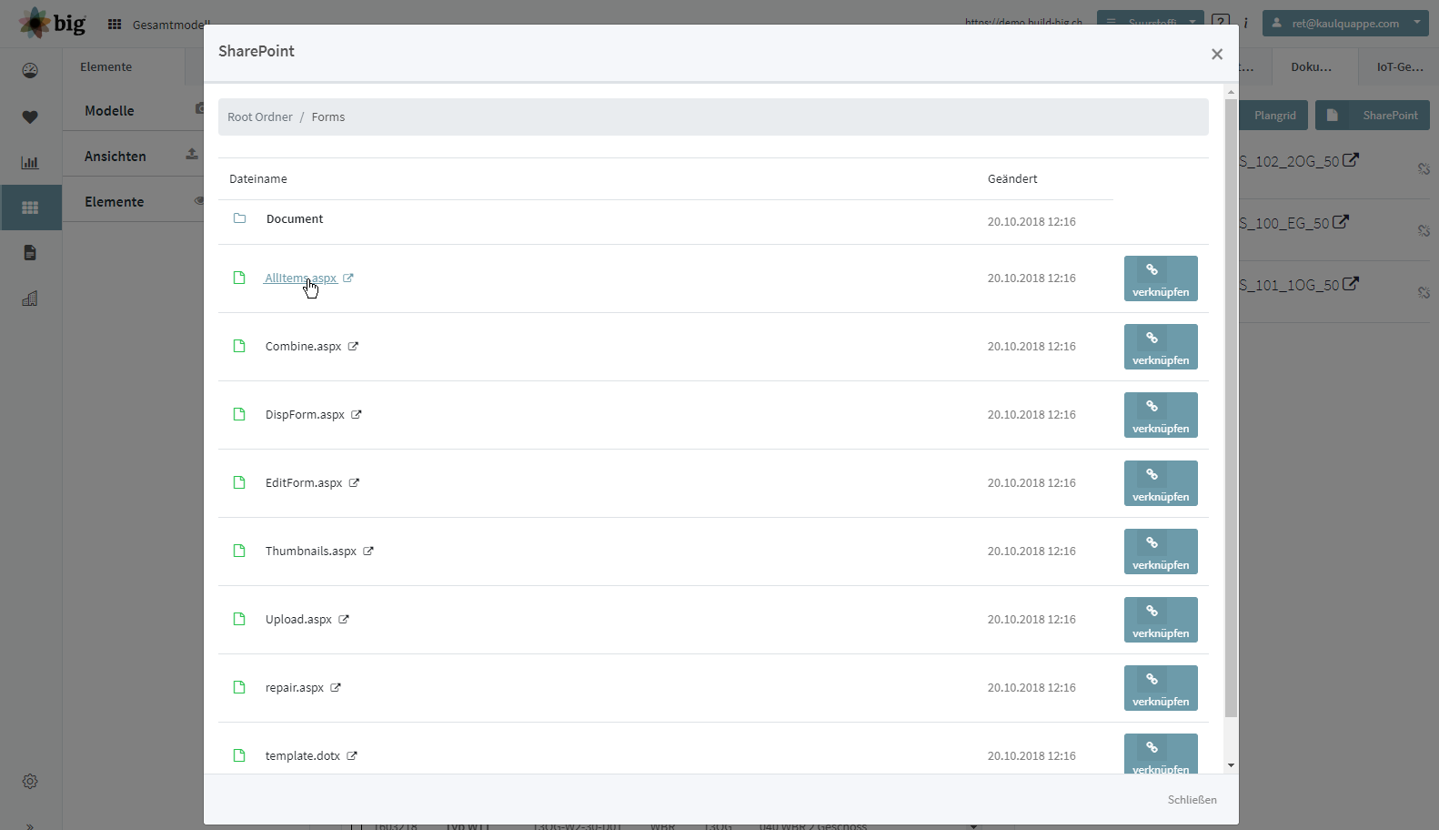Screen dimensions: 1439x830
Task: Open the document icon in sidebar
Action: click(x=30, y=253)
